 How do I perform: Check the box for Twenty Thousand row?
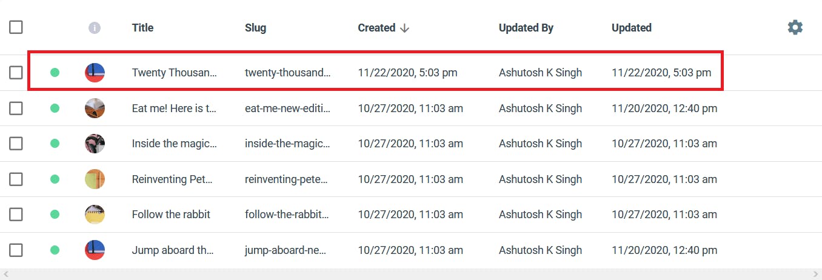(16, 73)
